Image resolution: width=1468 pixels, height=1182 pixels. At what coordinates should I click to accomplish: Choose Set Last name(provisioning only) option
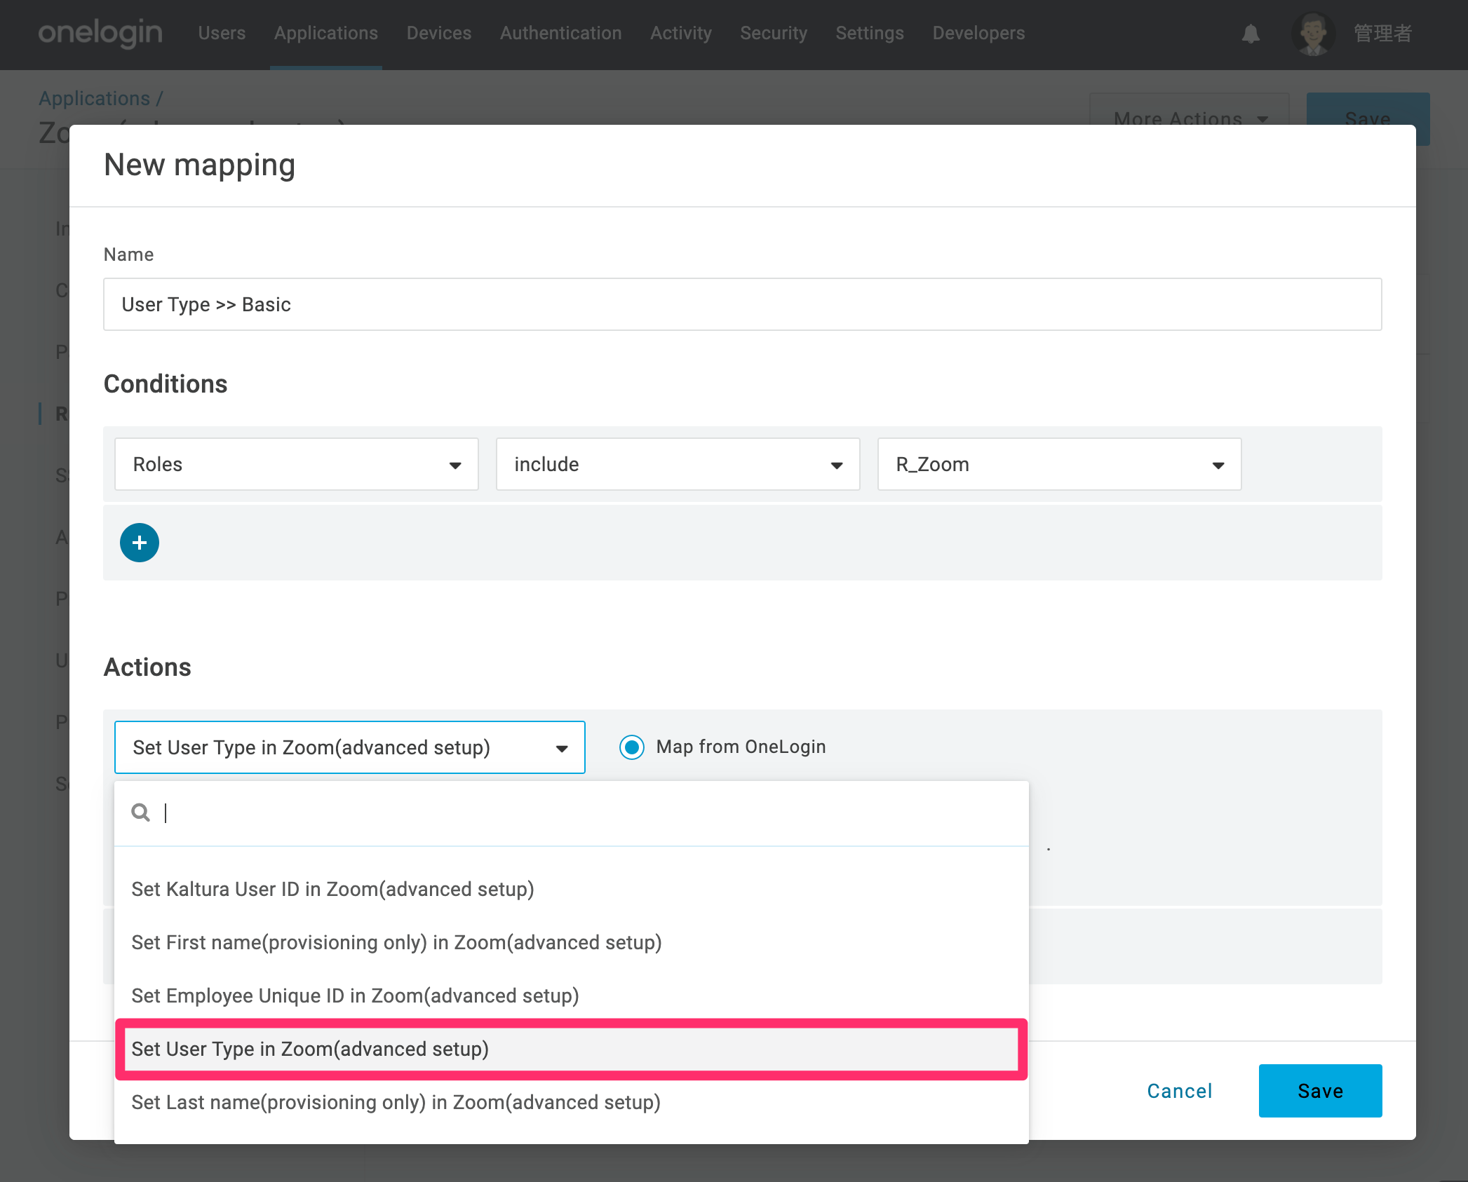coord(572,1102)
